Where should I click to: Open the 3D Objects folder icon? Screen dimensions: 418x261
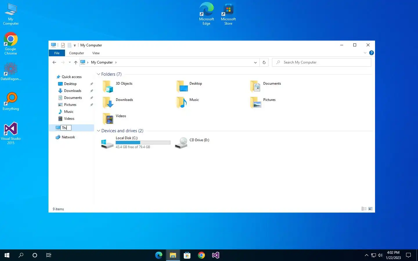coord(108,86)
